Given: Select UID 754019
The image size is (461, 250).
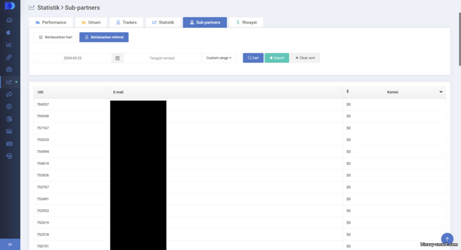Looking at the screenshot, I should pyautogui.click(x=43, y=163).
